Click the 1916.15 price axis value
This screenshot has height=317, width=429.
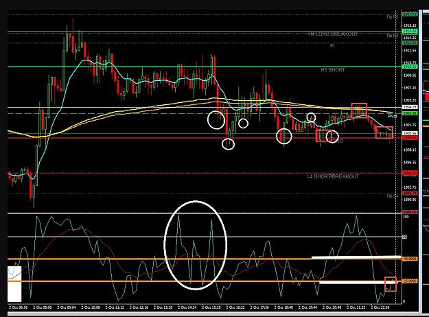(x=410, y=25)
